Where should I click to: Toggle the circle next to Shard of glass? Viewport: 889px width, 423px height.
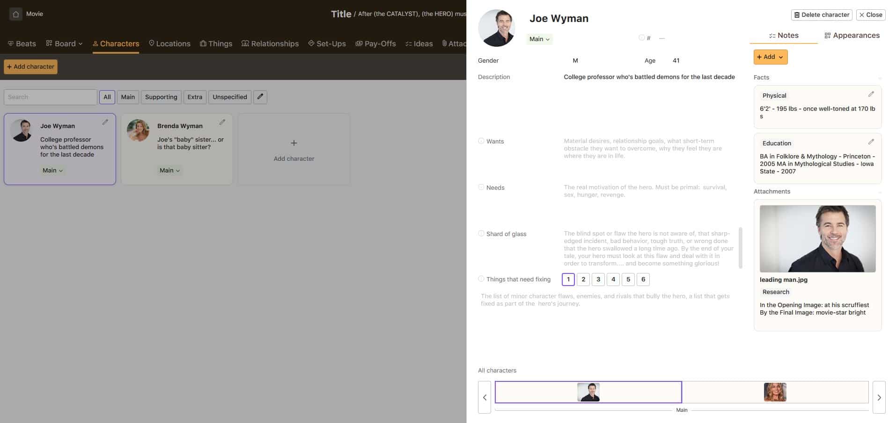pyautogui.click(x=481, y=233)
